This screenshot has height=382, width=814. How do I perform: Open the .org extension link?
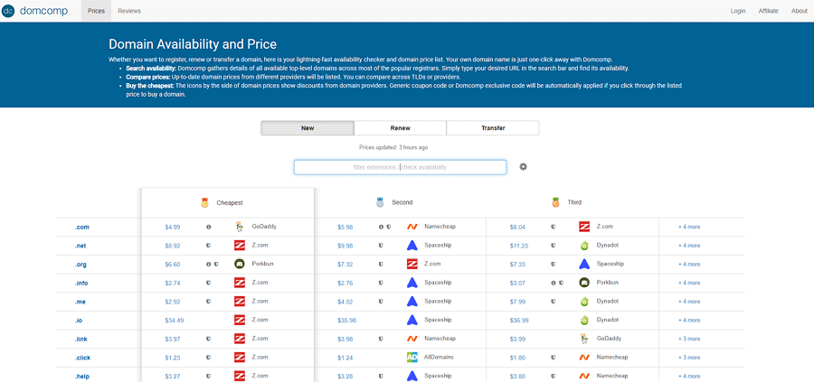(80, 265)
